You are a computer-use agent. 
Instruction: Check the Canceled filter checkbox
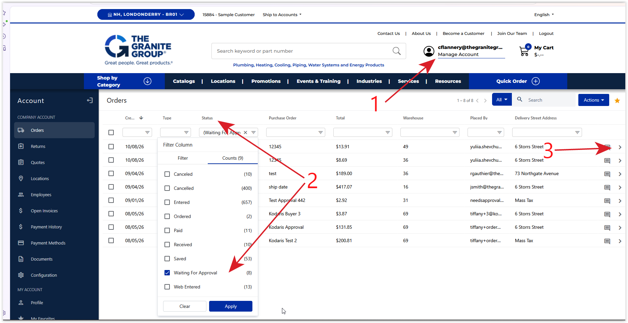167,174
